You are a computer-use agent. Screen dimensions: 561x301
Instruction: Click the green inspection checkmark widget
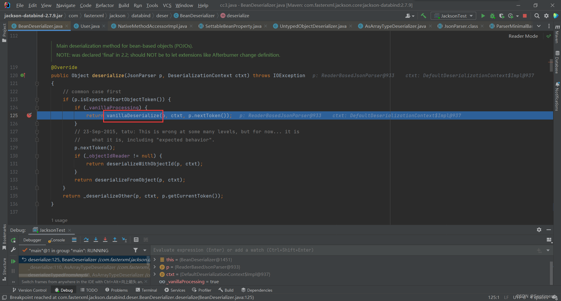pos(548,36)
